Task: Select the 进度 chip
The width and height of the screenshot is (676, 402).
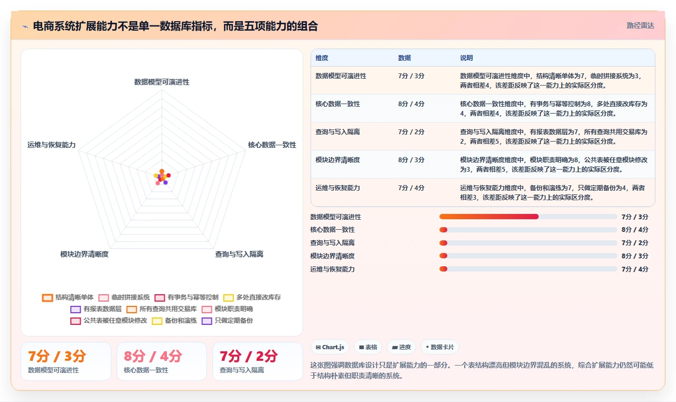Action: (x=401, y=347)
